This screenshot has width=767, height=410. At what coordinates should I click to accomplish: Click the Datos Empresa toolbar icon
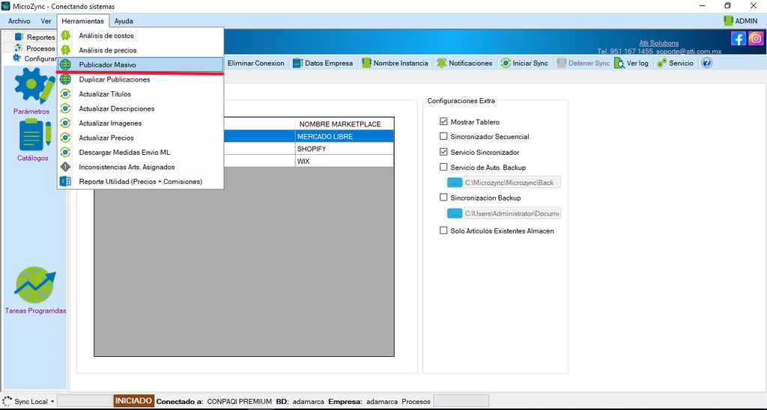click(297, 63)
